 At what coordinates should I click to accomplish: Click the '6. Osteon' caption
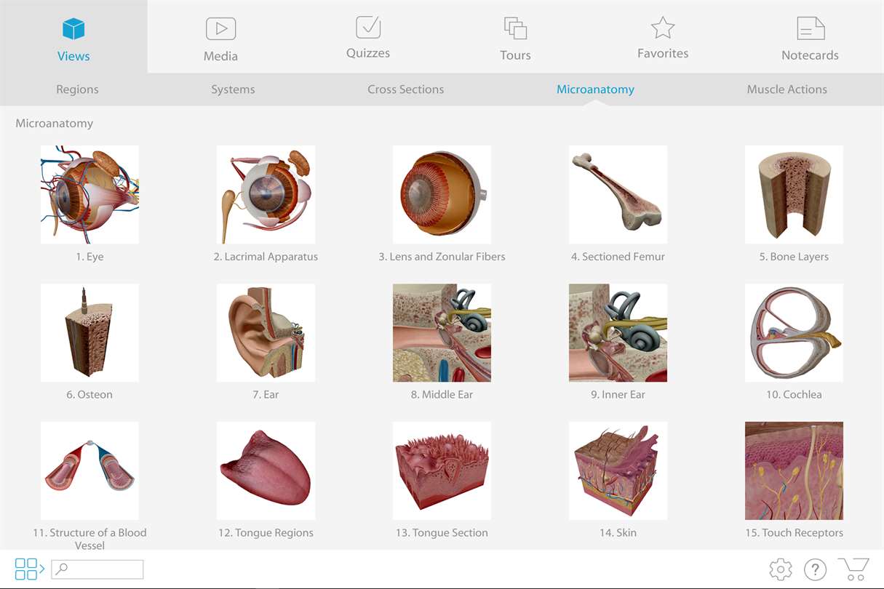89,395
